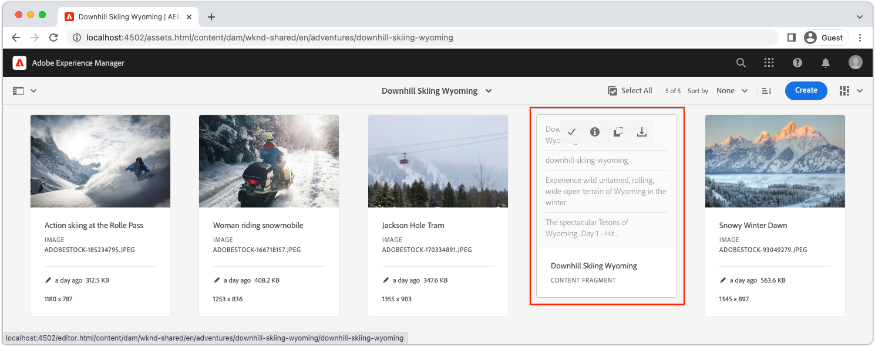The height and width of the screenshot is (347, 875).
Task: View properties of the content fragment
Action: pos(594,132)
